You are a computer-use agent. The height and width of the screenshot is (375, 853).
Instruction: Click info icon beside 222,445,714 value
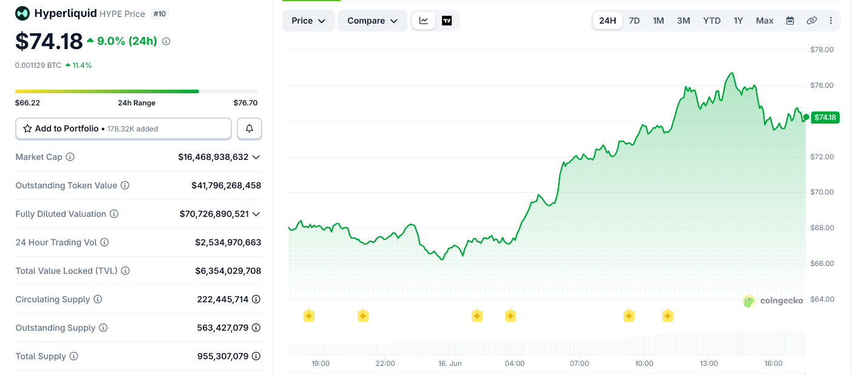[256, 299]
